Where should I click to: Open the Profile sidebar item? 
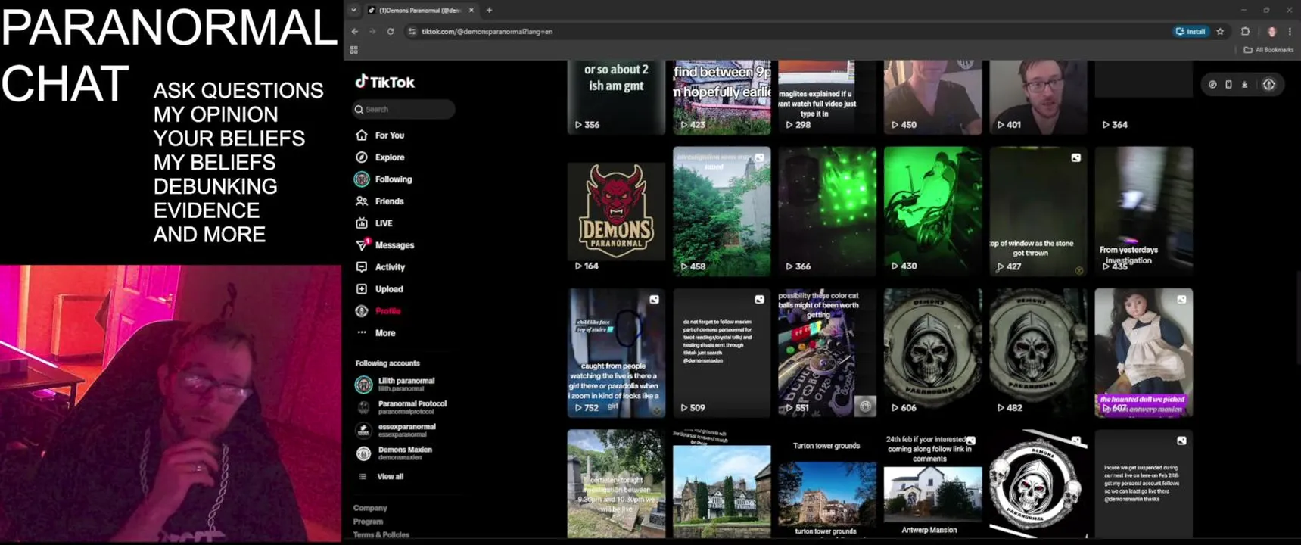(x=378, y=310)
